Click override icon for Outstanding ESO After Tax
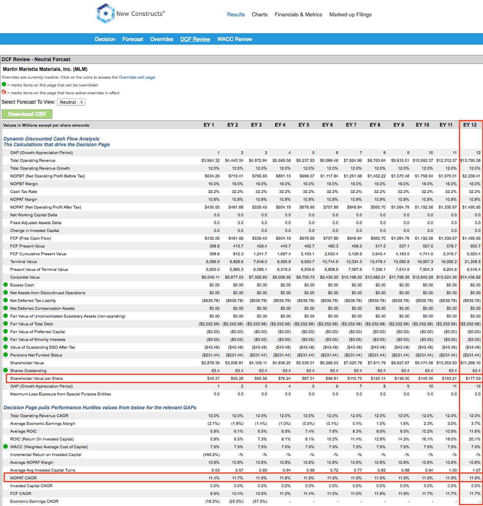Image resolution: width=483 pixels, height=506 pixels. pyautogui.click(x=6, y=347)
